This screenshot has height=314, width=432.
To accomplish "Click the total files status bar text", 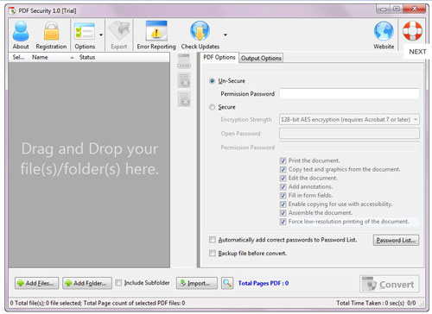I will 98,303.
